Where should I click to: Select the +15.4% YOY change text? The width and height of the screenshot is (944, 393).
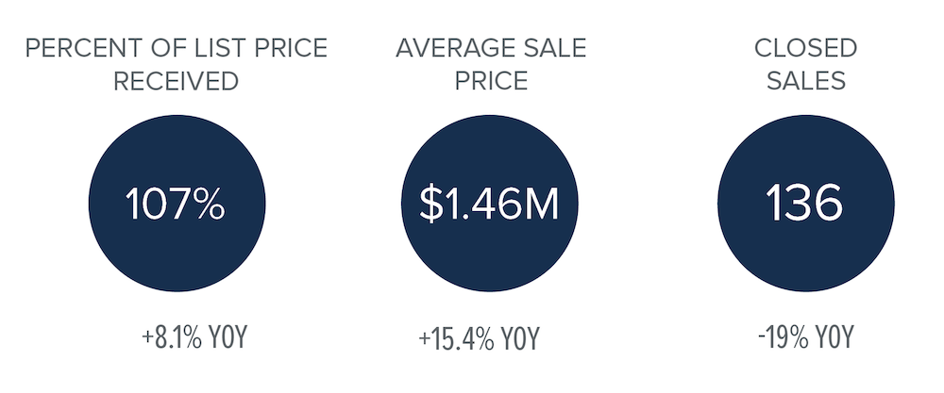480,339
